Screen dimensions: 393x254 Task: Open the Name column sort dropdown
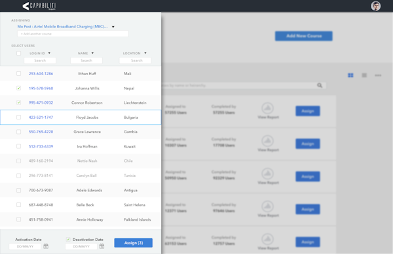(92, 53)
